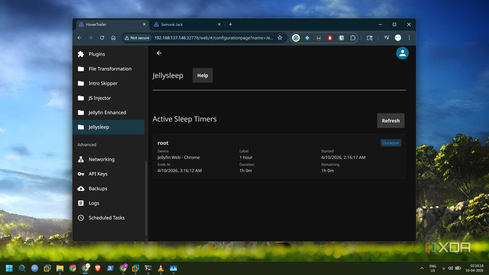Screen dimensions: 489x275
Task: Go to Jellyfin Enhanced settings
Action: [108, 112]
